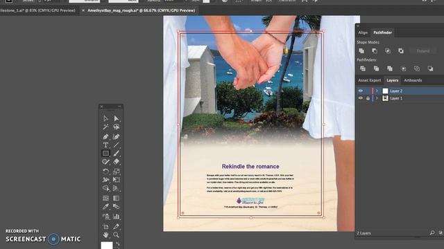Viewport: 444px width, 249px height.
Task: Select the Lasso tool
Action: coord(116,127)
